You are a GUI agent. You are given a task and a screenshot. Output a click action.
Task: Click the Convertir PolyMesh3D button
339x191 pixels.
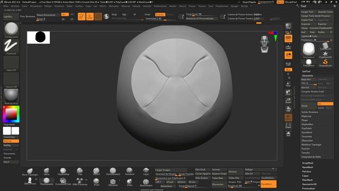(321, 28)
